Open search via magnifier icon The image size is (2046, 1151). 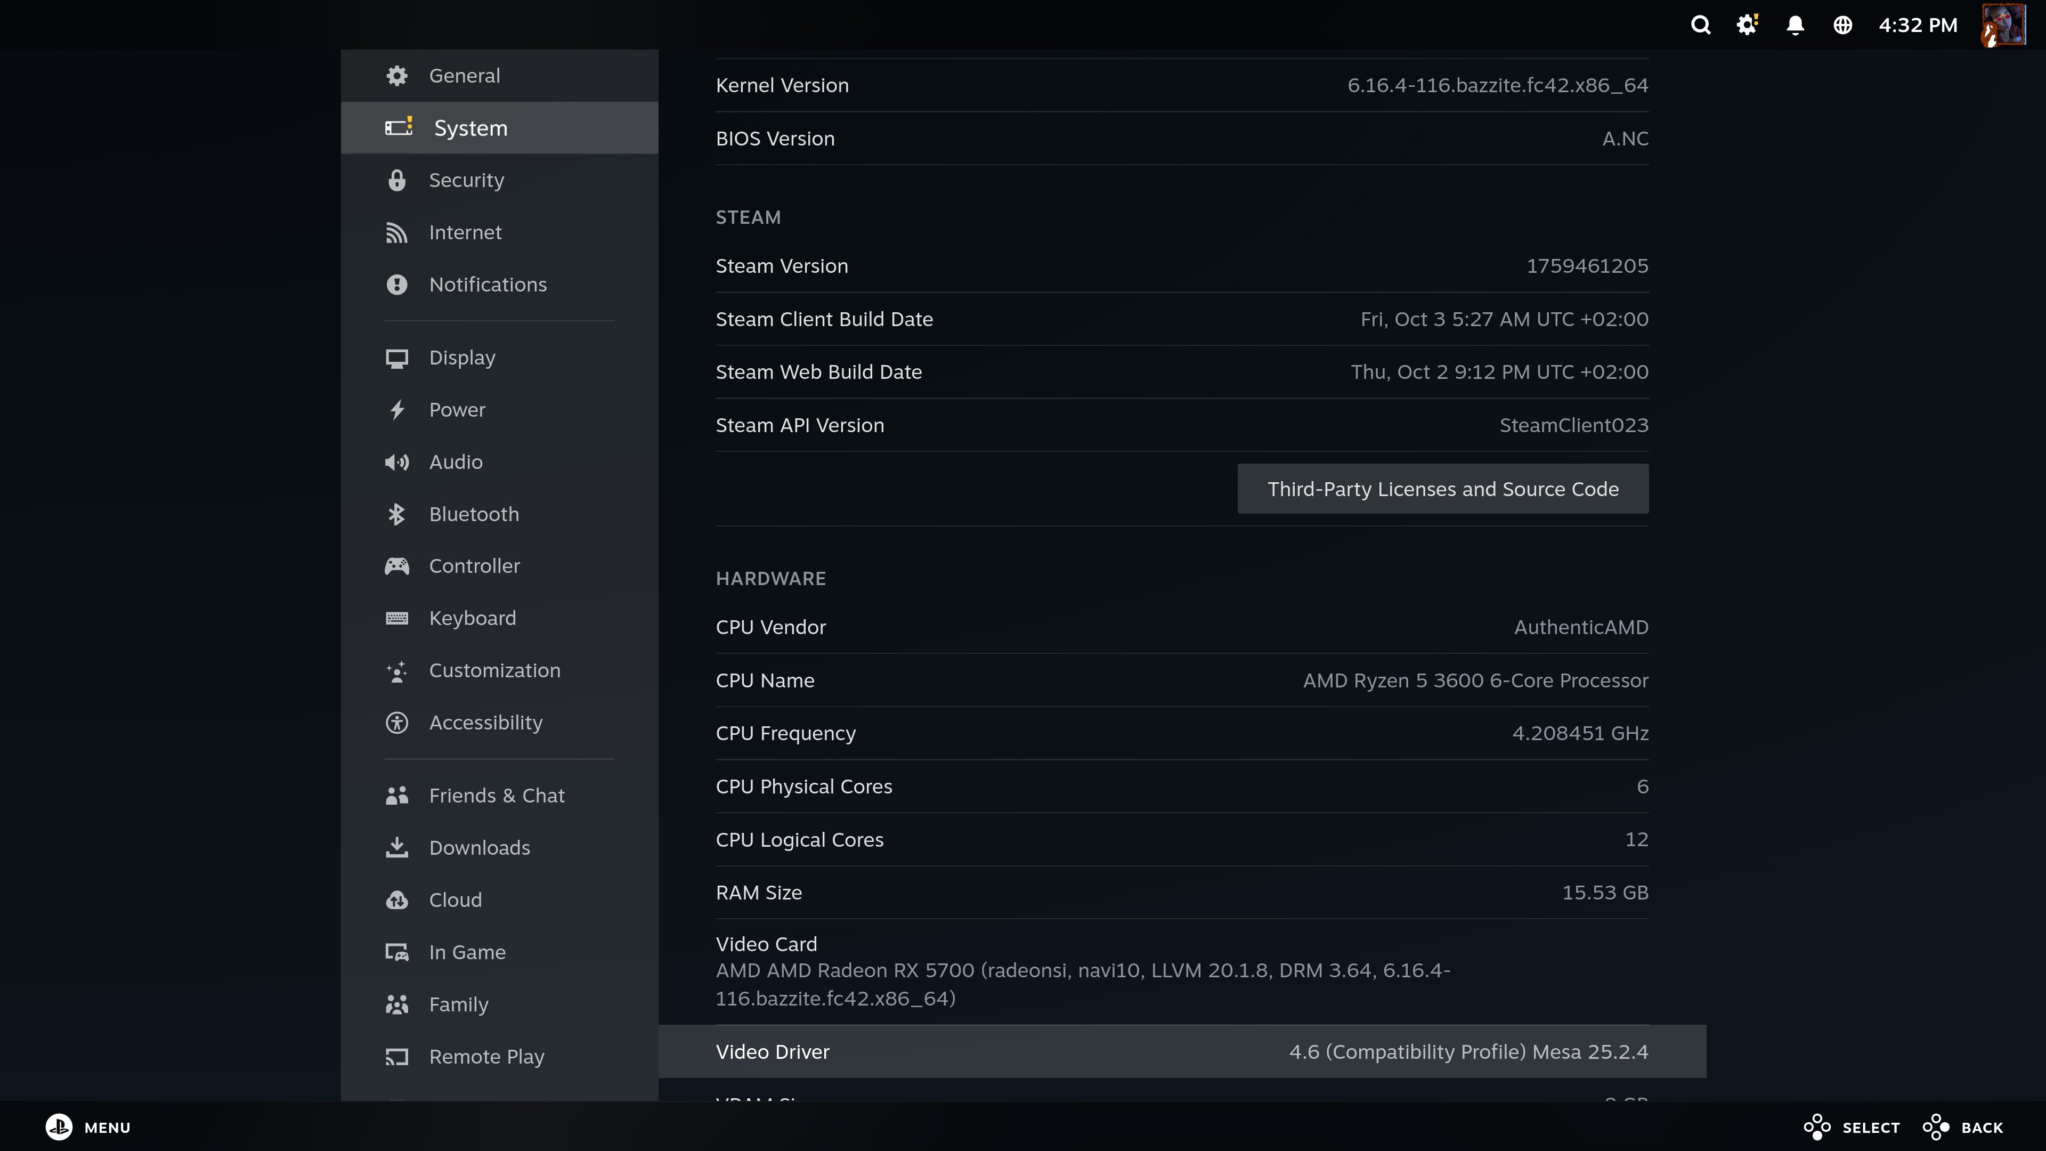pos(1701,25)
